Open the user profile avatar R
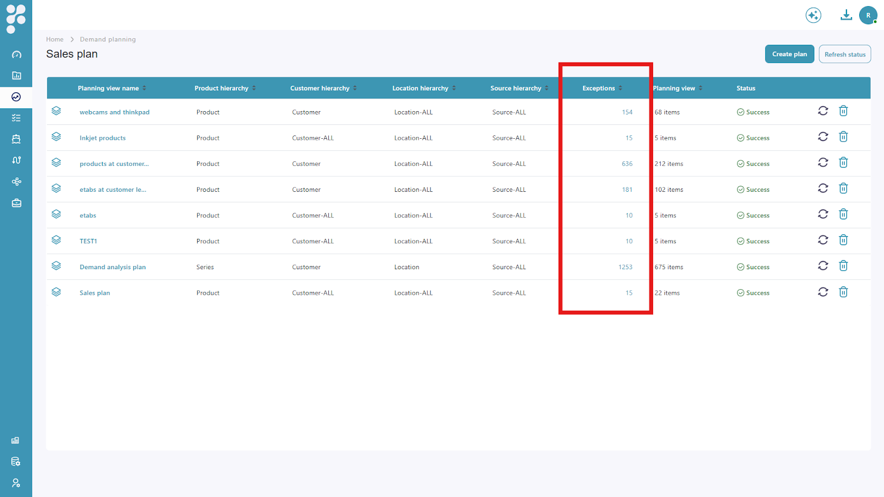This screenshot has height=497, width=884. tap(868, 15)
